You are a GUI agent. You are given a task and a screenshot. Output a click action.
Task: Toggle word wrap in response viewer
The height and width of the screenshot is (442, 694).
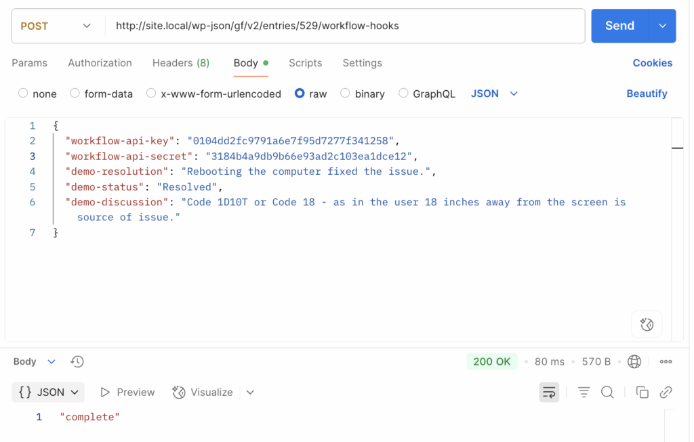pyautogui.click(x=549, y=392)
